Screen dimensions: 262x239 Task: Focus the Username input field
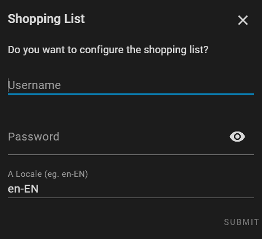tap(131, 85)
